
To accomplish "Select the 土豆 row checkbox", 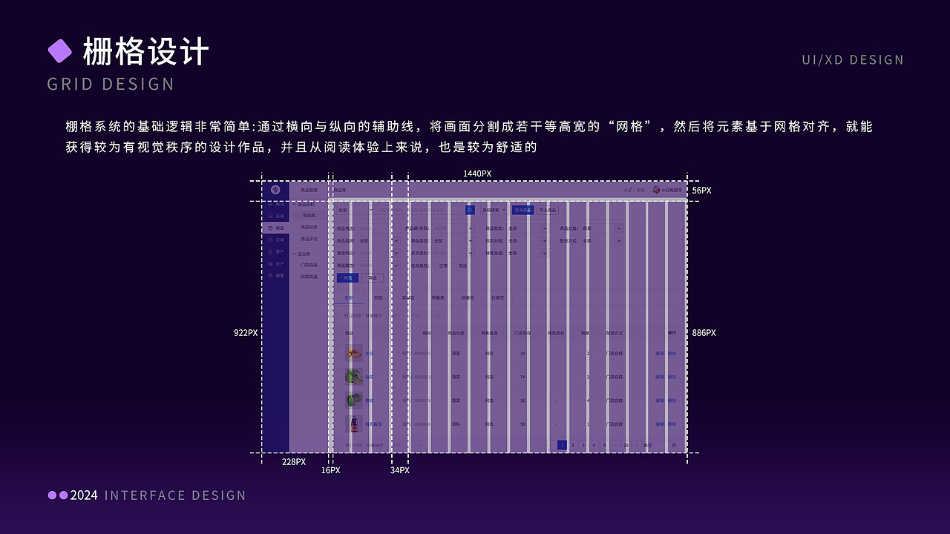I will coord(339,346).
